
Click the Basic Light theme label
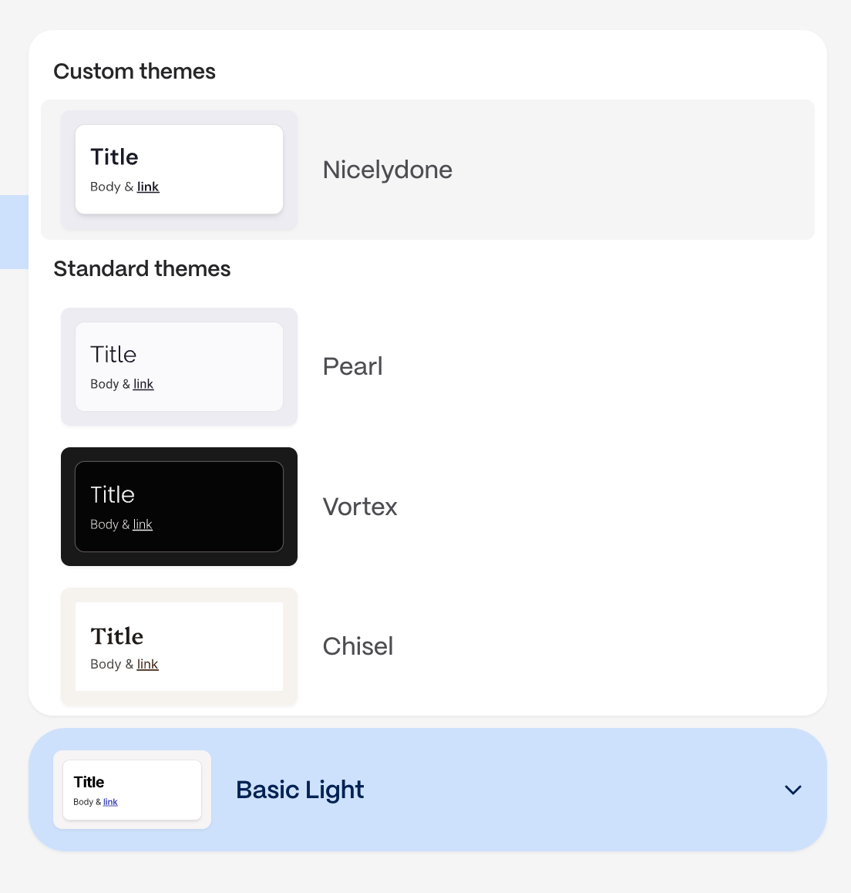(300, 790)
